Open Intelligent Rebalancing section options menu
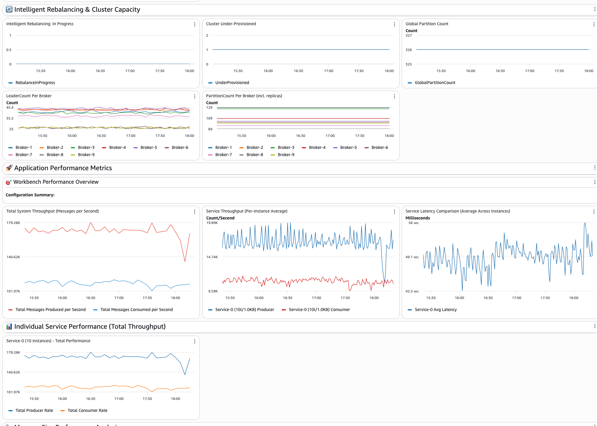The image size is (597, 426). point(594,9)
